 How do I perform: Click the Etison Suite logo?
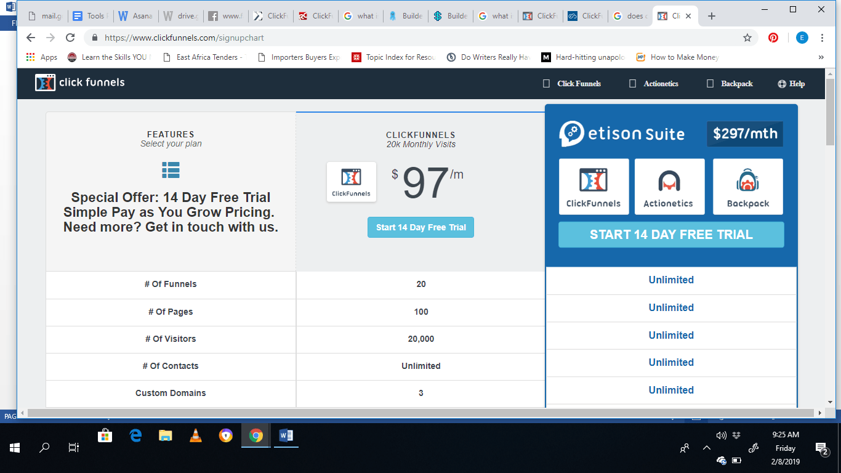[622, 134]
